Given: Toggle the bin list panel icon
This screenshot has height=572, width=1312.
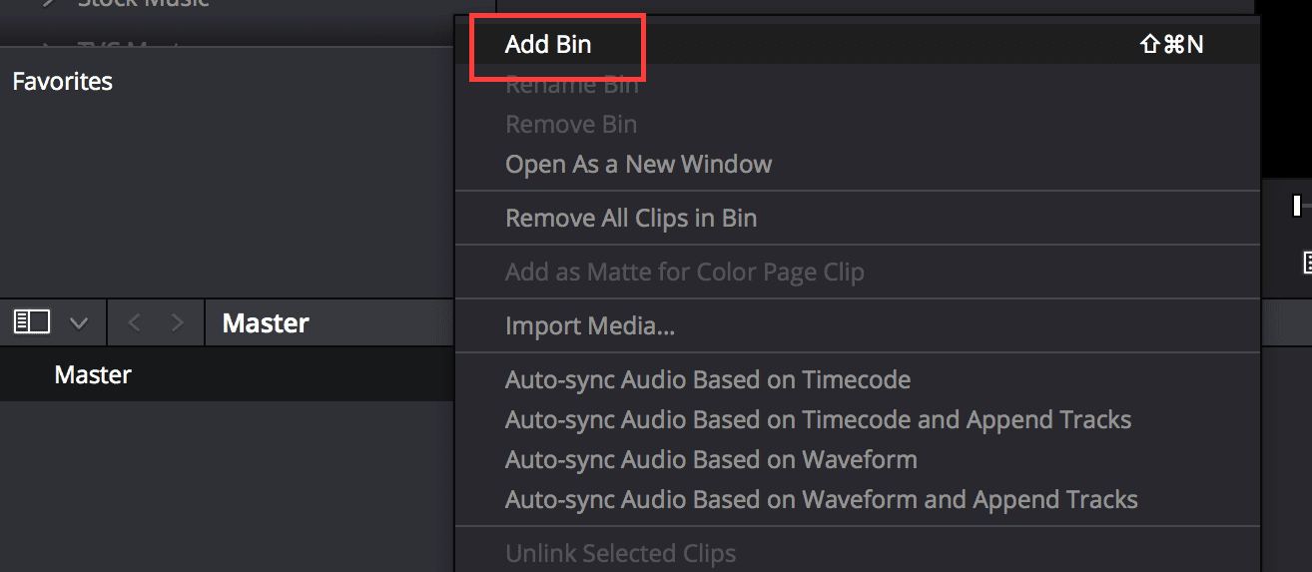Looking at the screenshot, I should pyautogui.click(x=31, y=322).
